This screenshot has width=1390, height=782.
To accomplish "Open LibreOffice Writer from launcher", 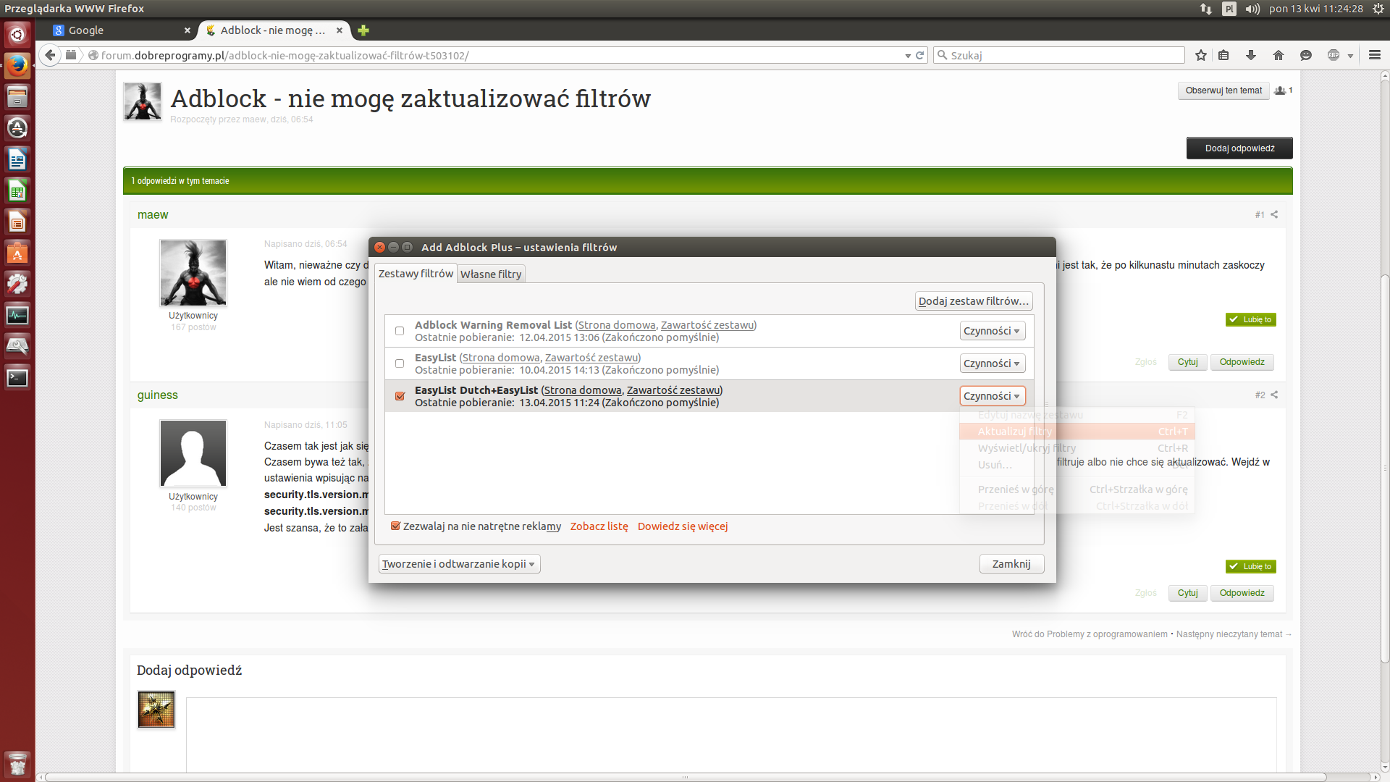I will click(x=17, y=159).
